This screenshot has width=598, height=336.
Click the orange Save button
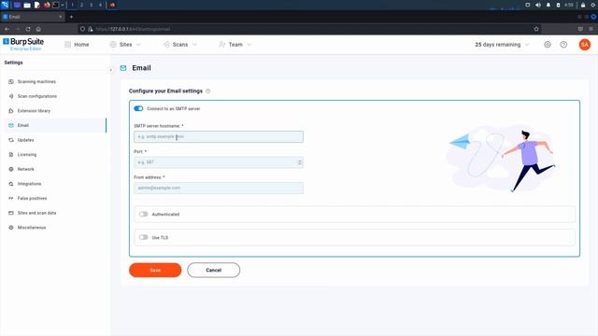155,270
